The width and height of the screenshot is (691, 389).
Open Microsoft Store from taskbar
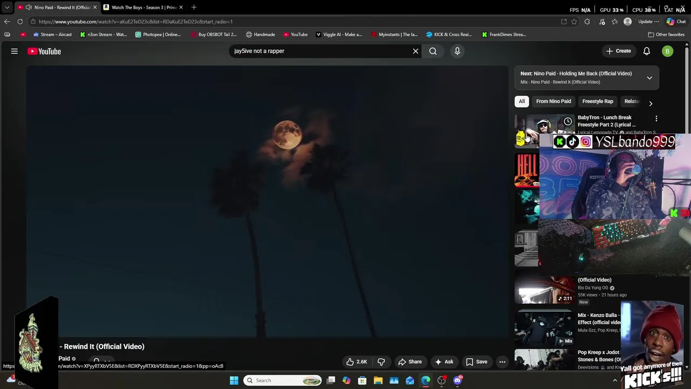(x=362, y=380)
